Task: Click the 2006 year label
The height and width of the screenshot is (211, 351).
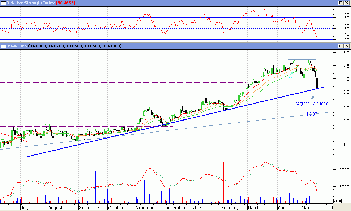Action: [197, 208]
